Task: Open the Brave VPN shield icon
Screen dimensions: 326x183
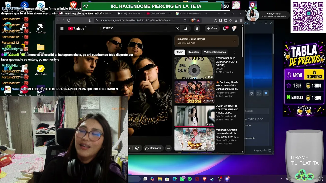Action: [236, 20]
